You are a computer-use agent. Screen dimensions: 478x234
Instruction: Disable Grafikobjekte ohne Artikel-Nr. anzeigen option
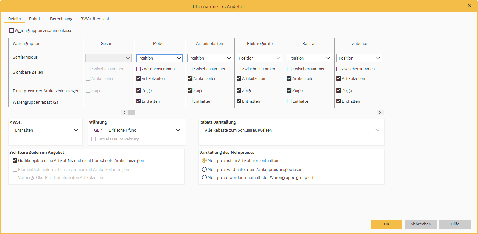15,160
